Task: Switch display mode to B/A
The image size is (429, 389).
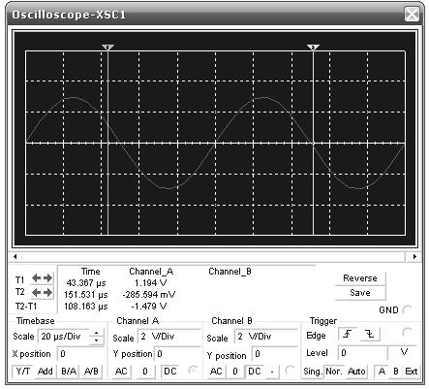Action: pos(69,372)
